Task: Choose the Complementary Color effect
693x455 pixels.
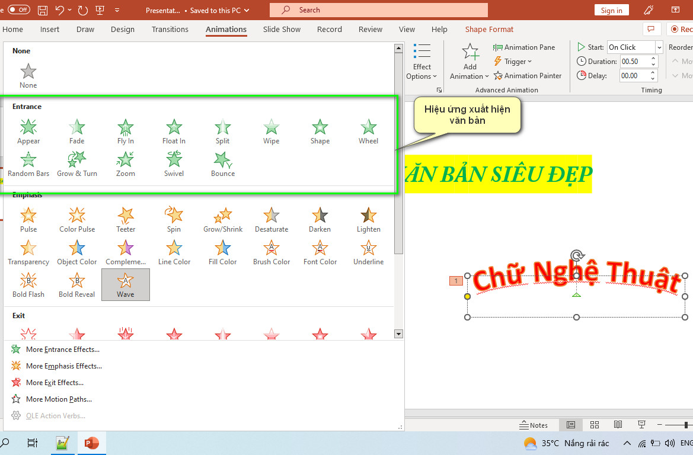Action: 126,253
